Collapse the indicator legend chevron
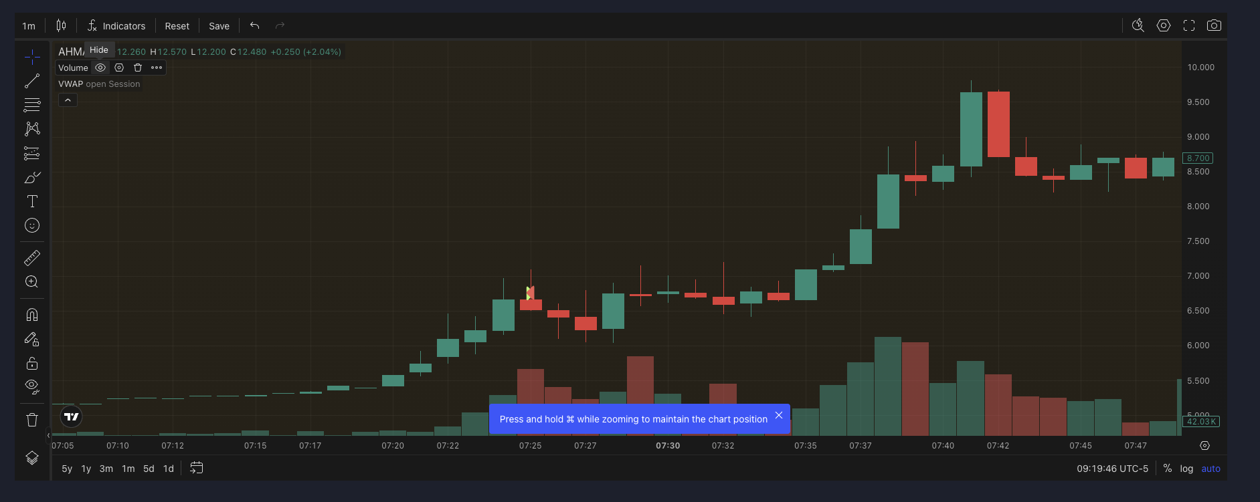Viewport: 1260px width, 502px height. coord(68,100)
